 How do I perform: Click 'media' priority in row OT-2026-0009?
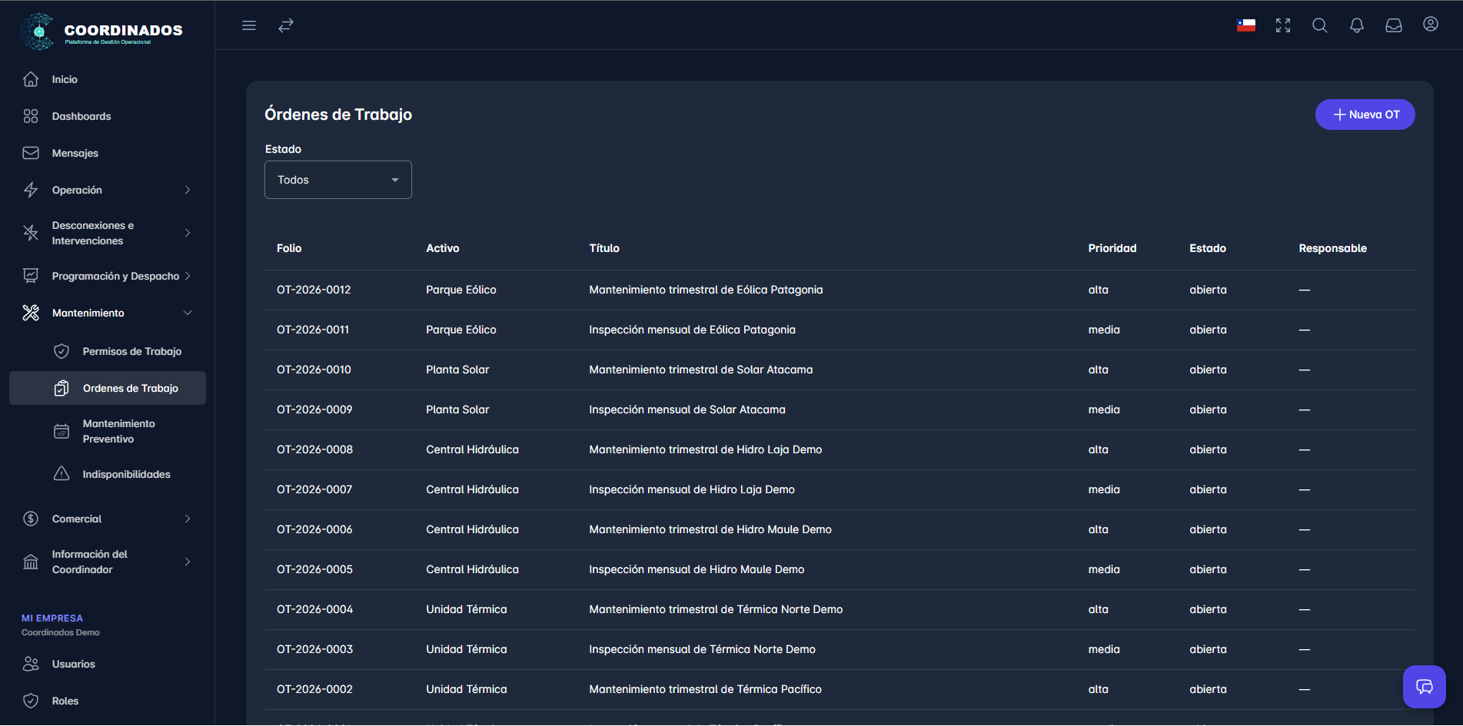click(1104, 409)
